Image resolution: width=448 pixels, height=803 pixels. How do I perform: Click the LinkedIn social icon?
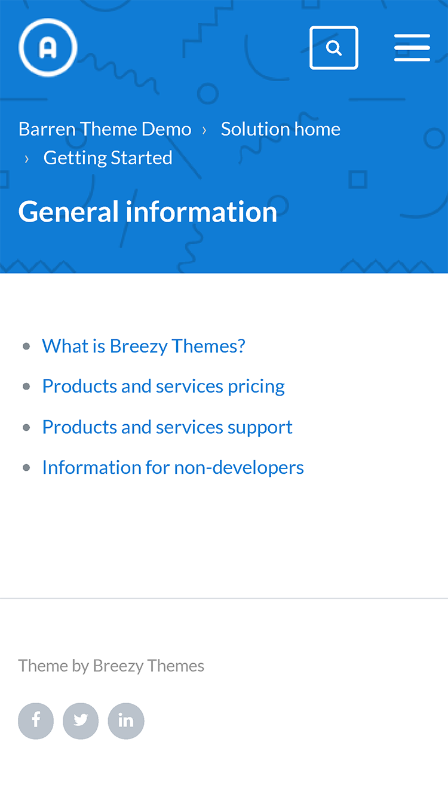pos(126,721)
